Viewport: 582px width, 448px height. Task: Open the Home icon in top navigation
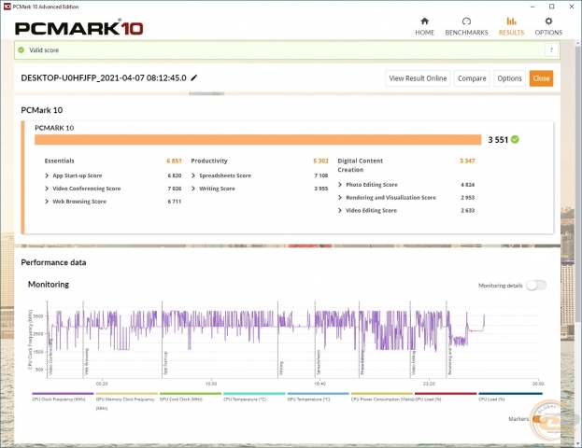(x=425, y=21)
